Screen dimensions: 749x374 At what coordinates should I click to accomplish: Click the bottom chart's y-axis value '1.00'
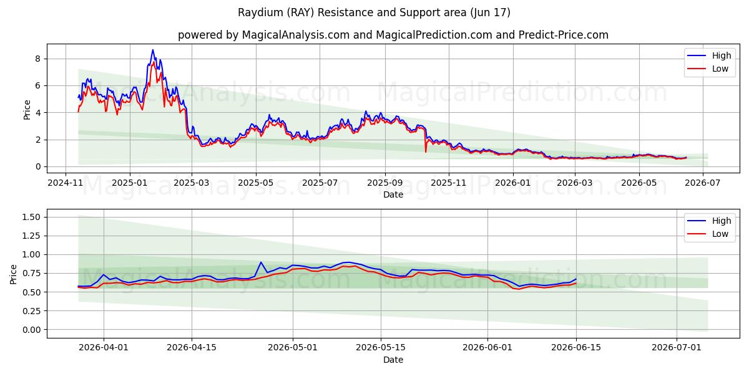[x=31, y=254]
